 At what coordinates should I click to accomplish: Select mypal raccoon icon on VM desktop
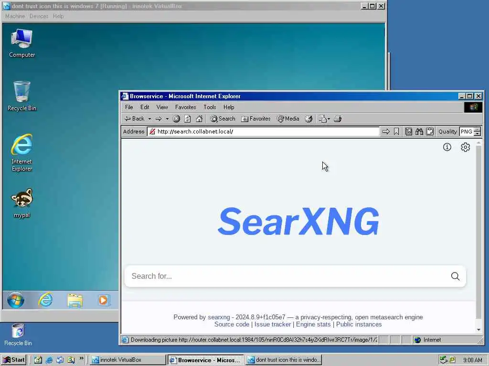[x=22, y=203]
